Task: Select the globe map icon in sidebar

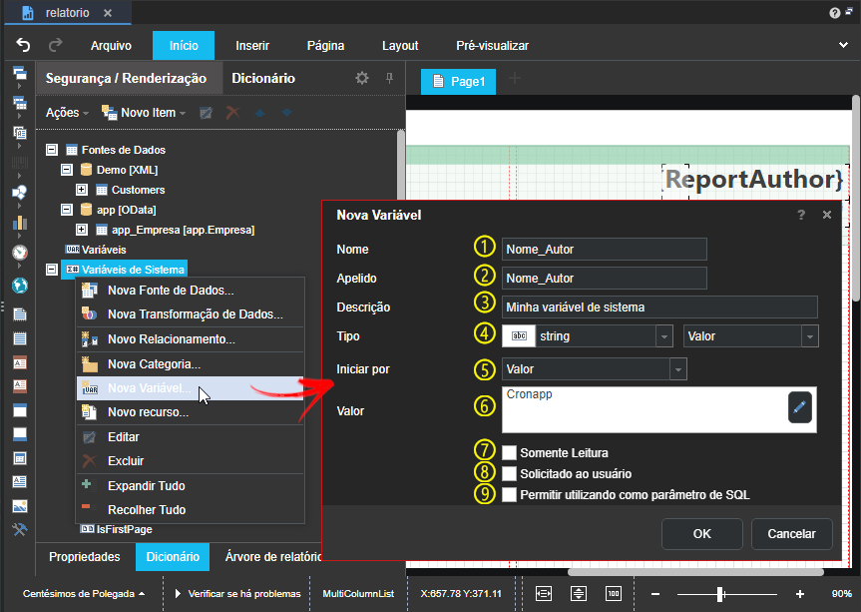Action: (x=20, y=286)
